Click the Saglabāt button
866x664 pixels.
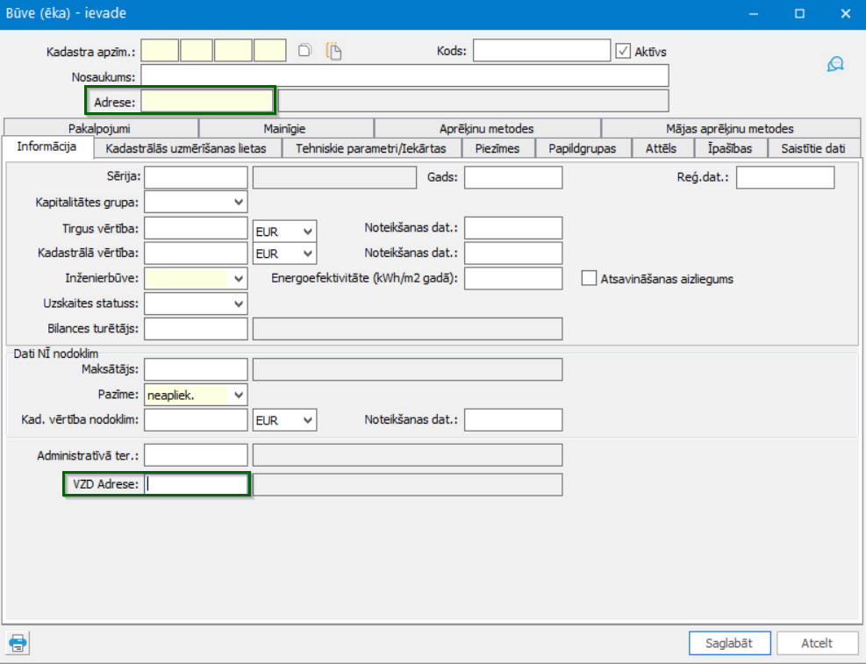(730, 643)
